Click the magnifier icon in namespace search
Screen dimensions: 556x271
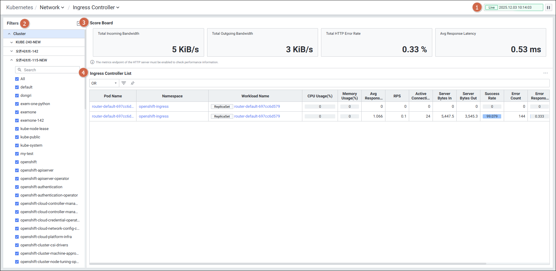pos(20,70)
